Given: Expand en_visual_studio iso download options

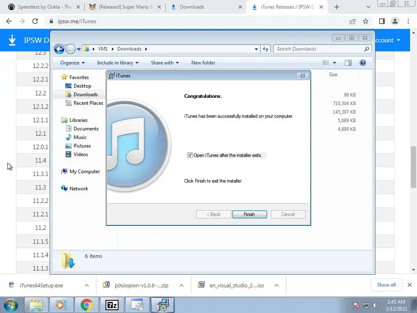Looking at the screenshot, I should pos(277,285).
